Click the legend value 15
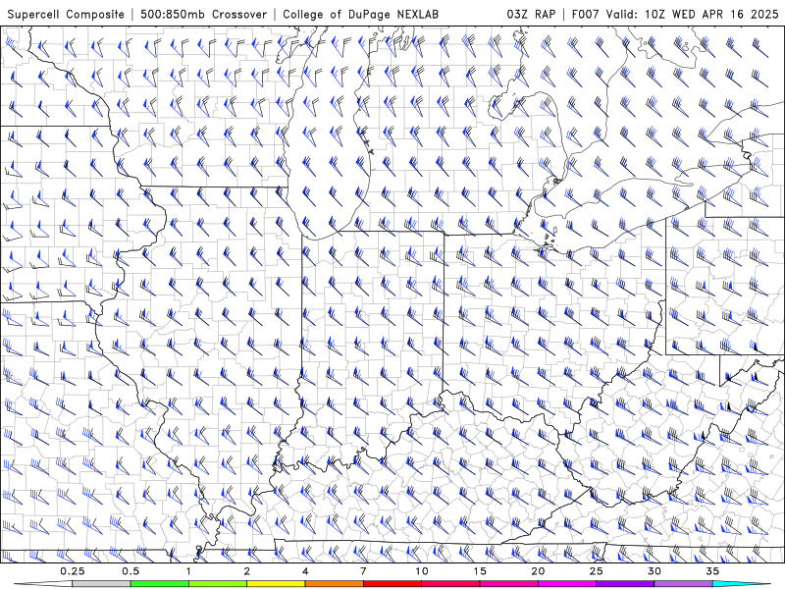Image resolution: width=785 pixels, height=589 pixels. (480, 571)
